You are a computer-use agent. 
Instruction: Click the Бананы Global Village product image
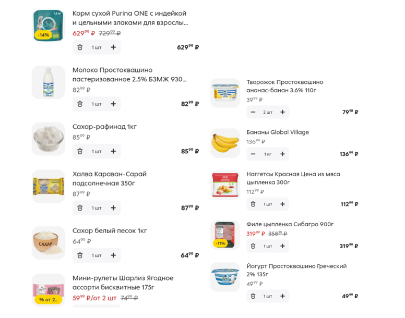click(225, 143)
